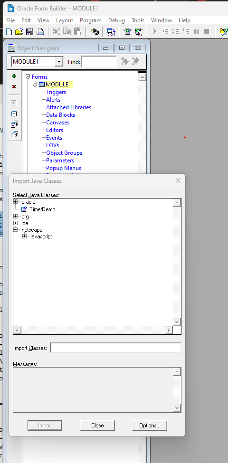Click the Step Over debug icon
The height and width of the screenshot is (463, 228).
[x=175, y=31]
